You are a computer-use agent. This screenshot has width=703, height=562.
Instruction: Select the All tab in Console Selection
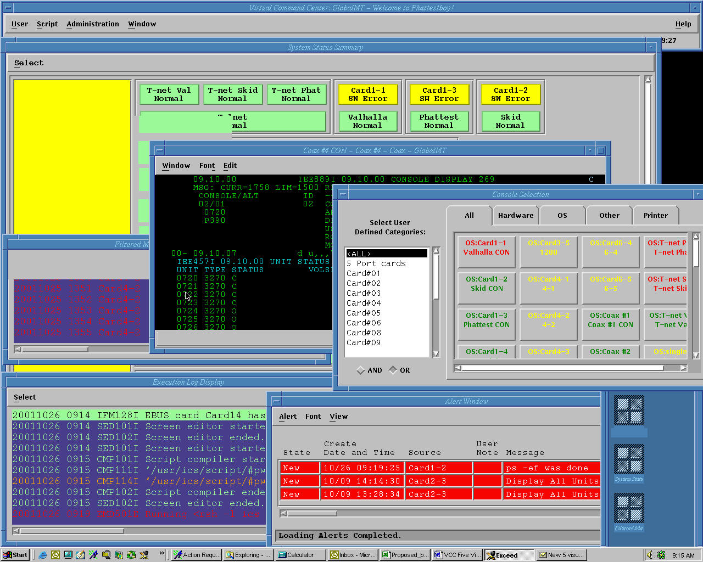[470, 215]
